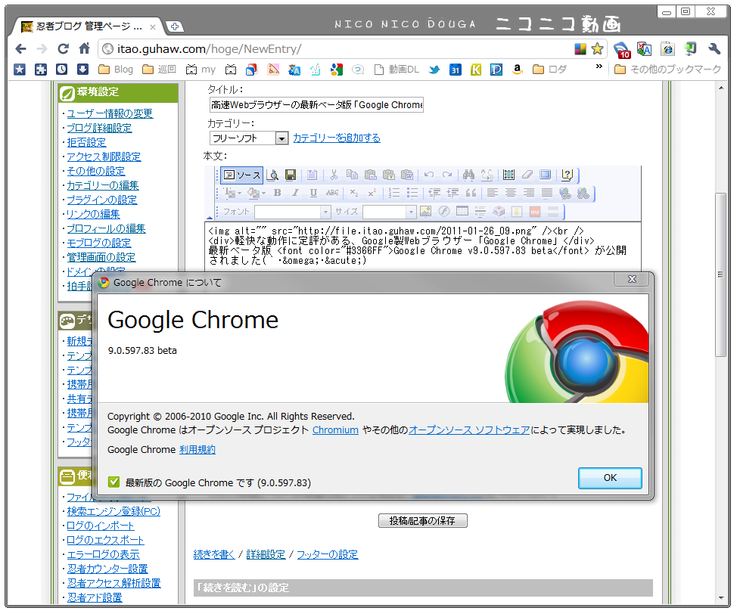Click the text color swatch icon
The width and height of the screenshot is (737, 614).
coord(230,193)
